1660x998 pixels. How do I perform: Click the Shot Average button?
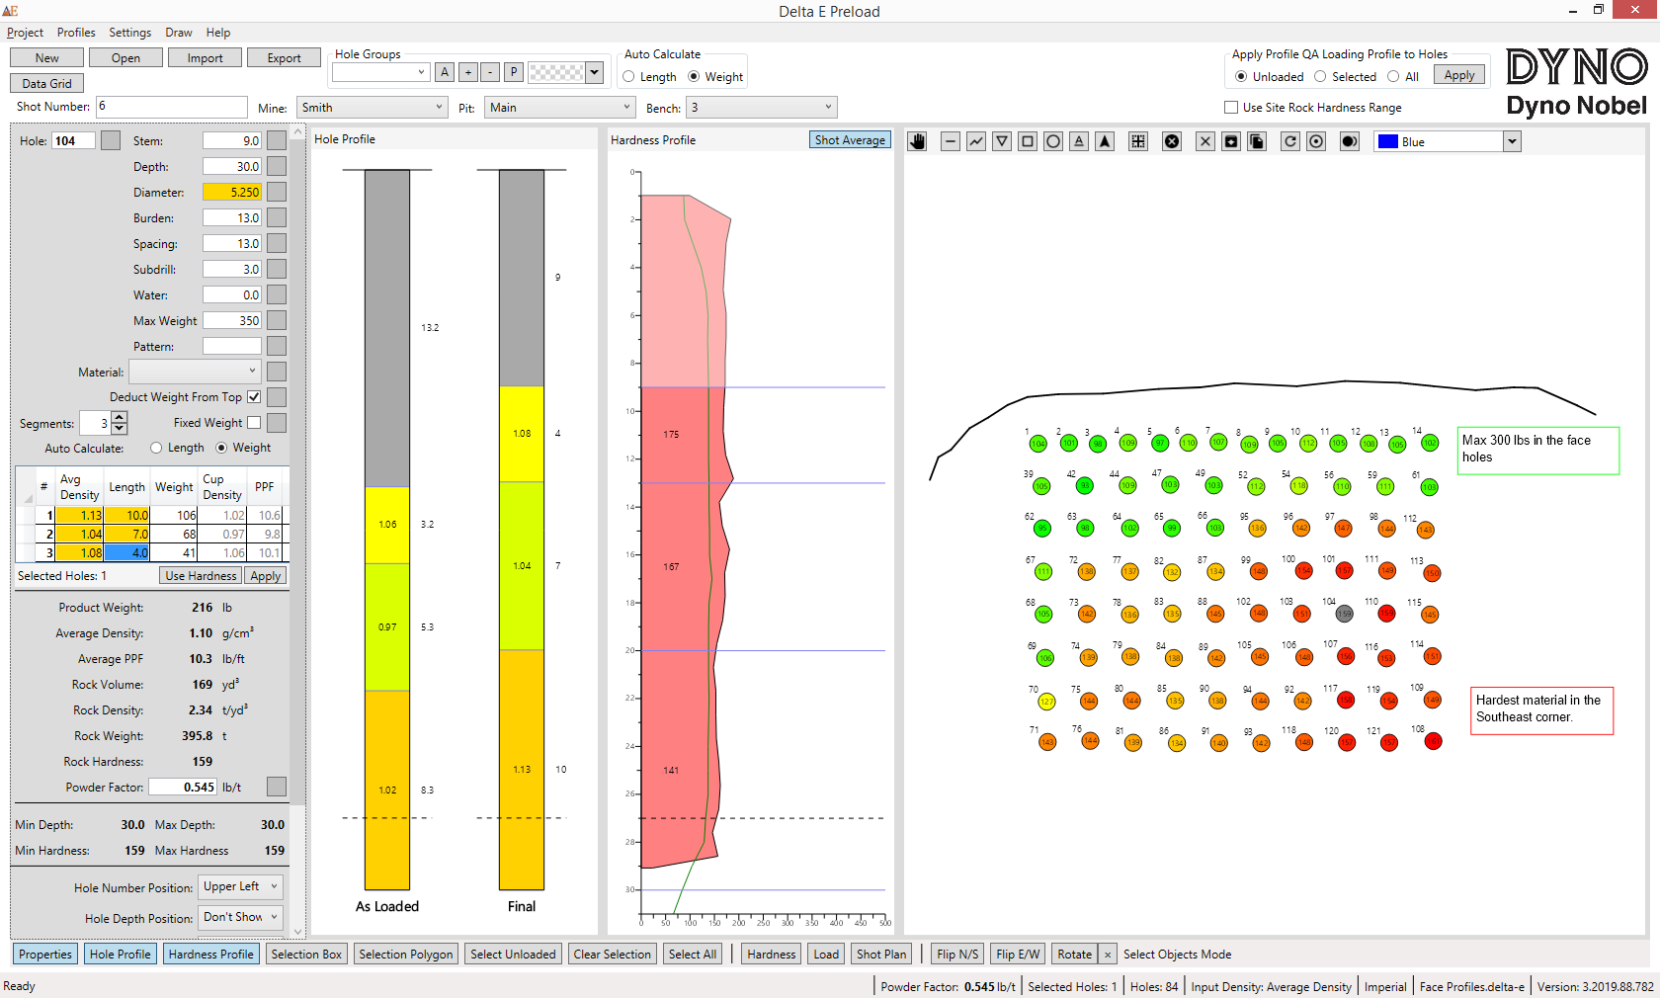(850, 140)
